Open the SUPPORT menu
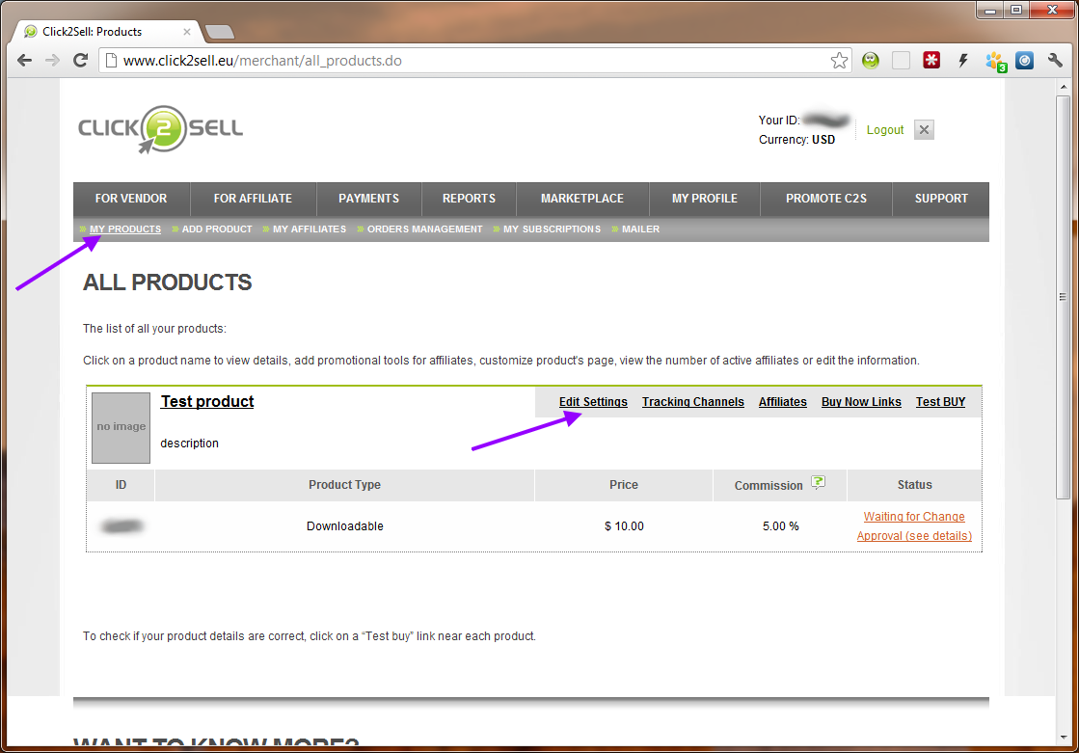 [x=941, y=199]
